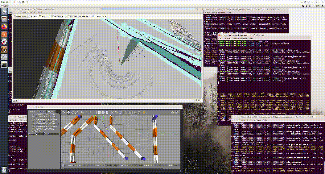Click the Align icon in Gazebo toolbar

pos(135,112)
